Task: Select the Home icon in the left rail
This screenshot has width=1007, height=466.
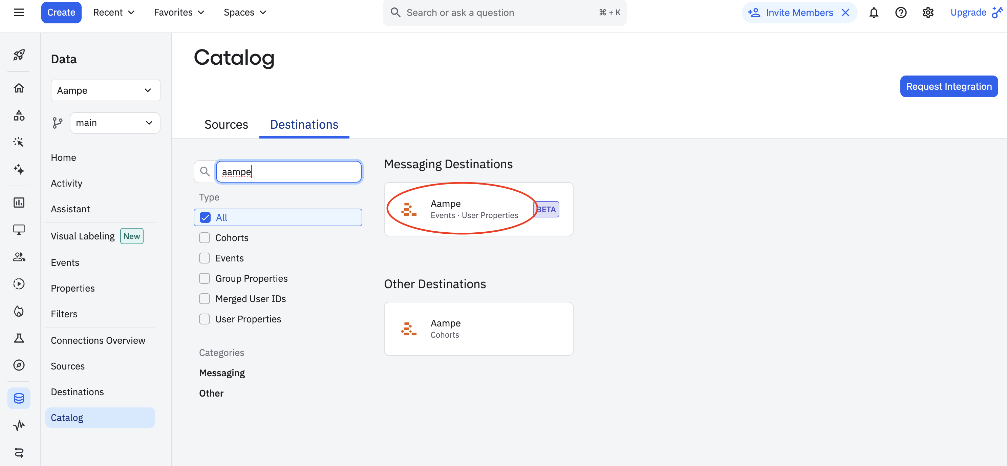Action: click(19, 88)
